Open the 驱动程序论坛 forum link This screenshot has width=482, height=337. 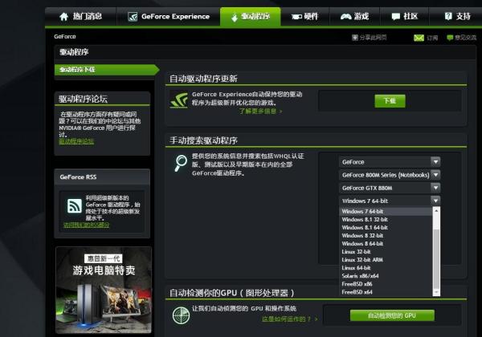pos(76,141)
